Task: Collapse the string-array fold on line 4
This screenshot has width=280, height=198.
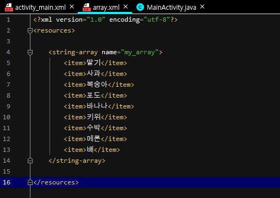Action: pos(30,53)
